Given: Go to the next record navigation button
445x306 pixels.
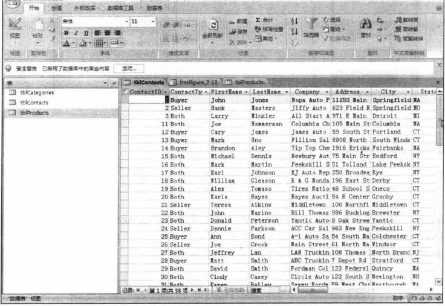Looking at the screenshot, I should coord(192,290).
